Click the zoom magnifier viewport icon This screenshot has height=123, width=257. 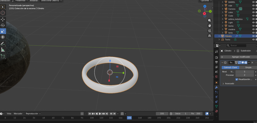point(209,20)
